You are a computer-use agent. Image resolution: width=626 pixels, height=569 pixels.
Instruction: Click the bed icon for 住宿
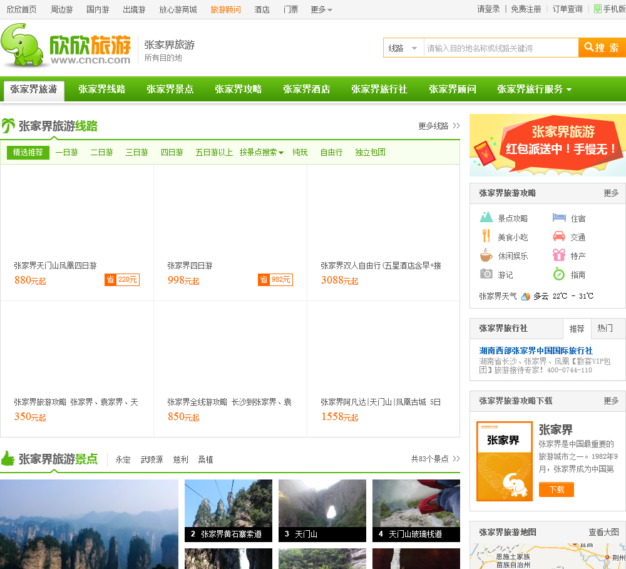coord(559,217)
